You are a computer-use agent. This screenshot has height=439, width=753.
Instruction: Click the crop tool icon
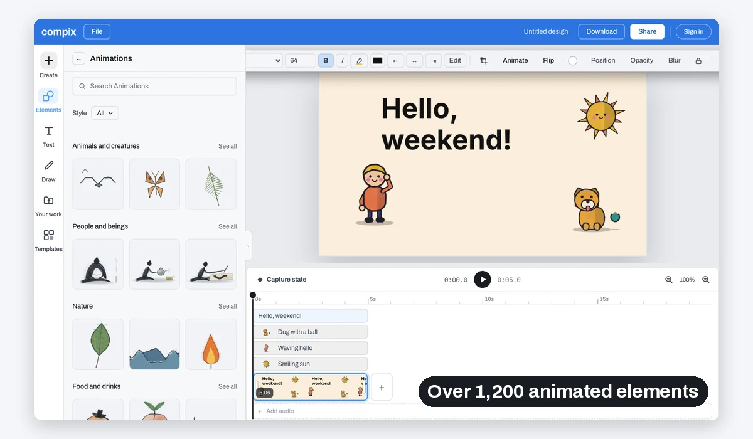484,61
